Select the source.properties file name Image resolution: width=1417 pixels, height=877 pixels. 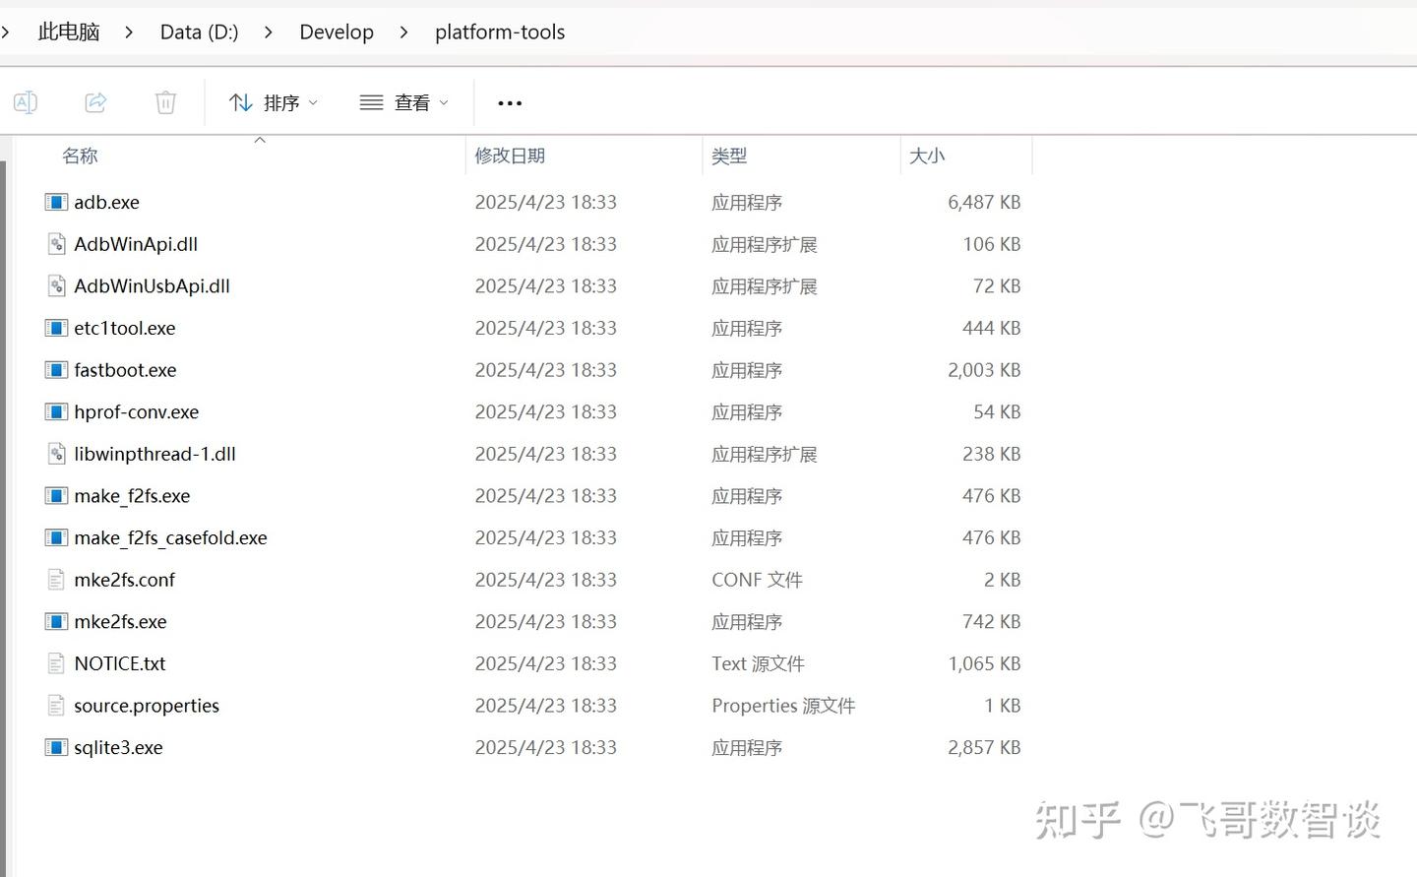click(x=147, y=706)
